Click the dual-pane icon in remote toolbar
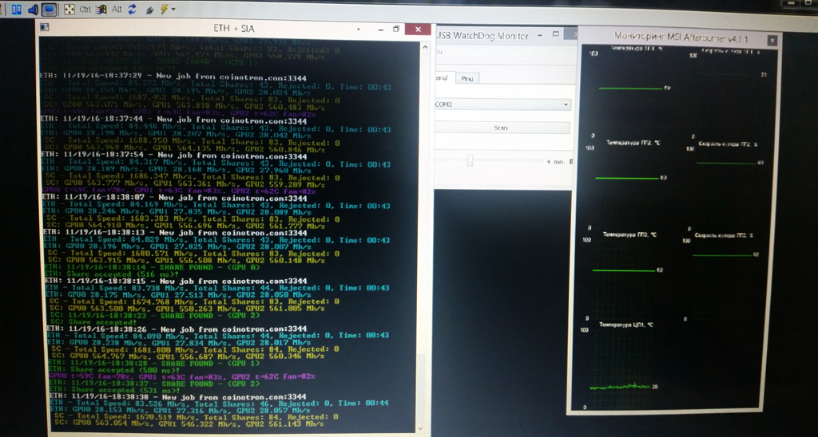This screenshot has width=818, height=437. pos(16,10)
